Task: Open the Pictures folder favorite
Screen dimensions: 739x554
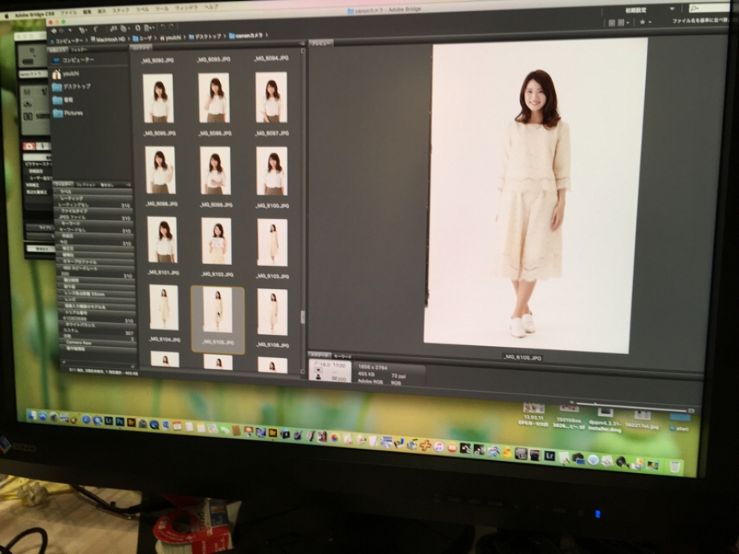Action: [x=67, y=113]
